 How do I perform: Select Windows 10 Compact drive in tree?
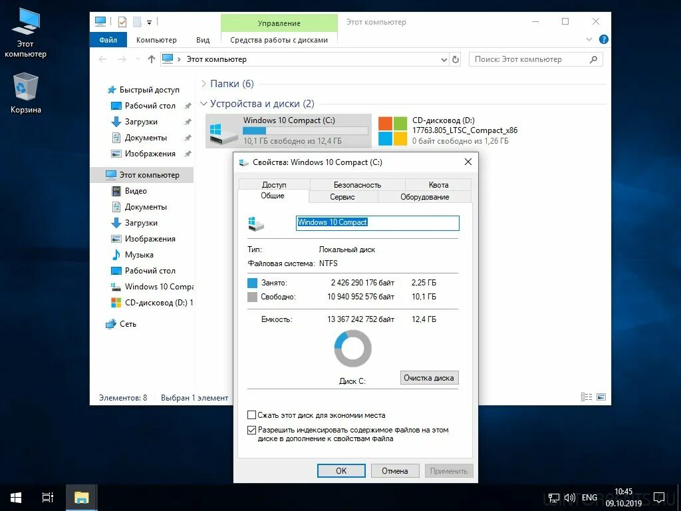[152, 287]
